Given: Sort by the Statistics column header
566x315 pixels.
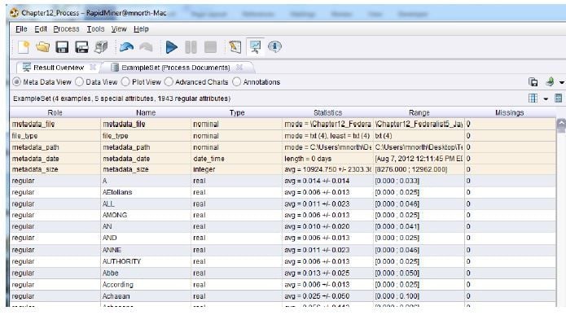Looking at the screenshot, I should (327, 112).
